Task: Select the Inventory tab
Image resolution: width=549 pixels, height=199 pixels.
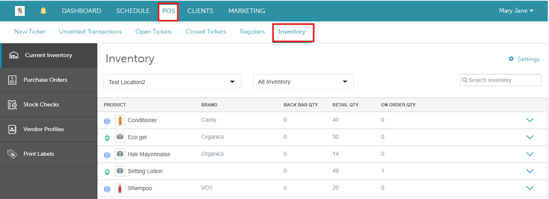Action: click(292, 32)
